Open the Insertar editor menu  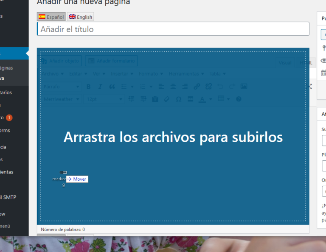point(122,74)
